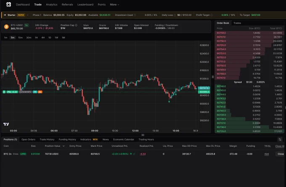This screenshot has height=187, width=286.
Task: Click the TP tag on the chart position line
Action: 35,92
